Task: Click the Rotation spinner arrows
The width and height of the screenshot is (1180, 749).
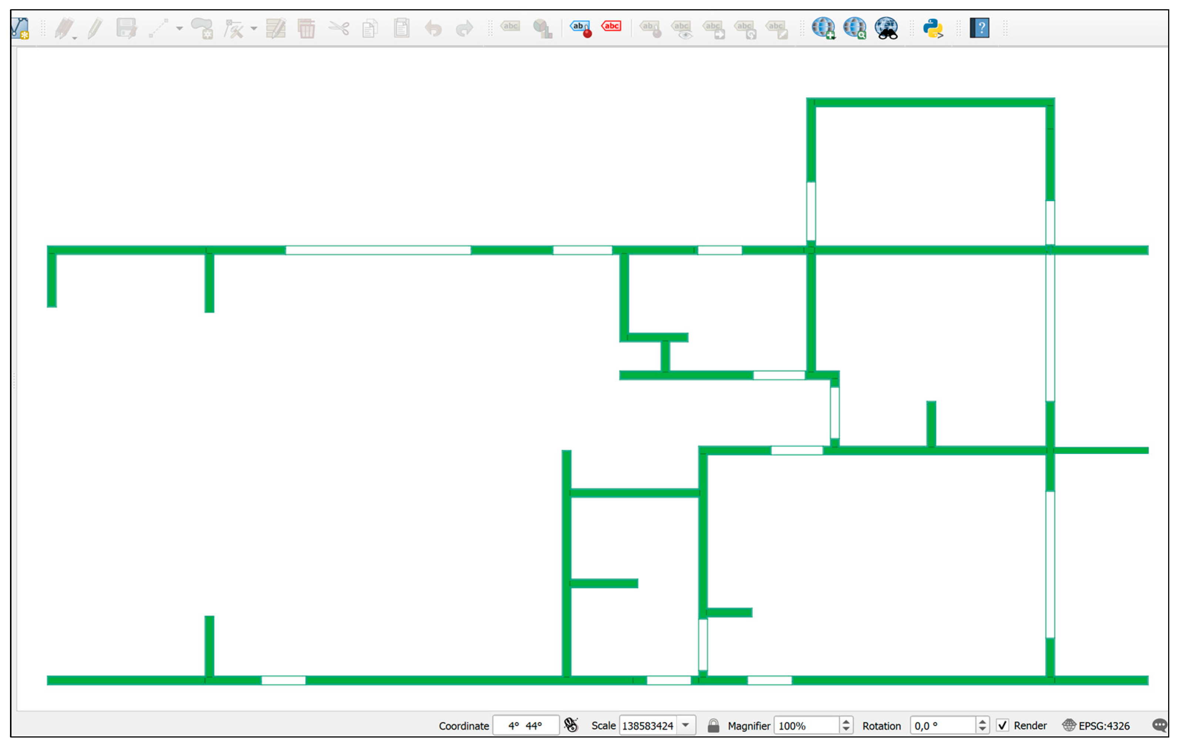Action: pos(983,725)
